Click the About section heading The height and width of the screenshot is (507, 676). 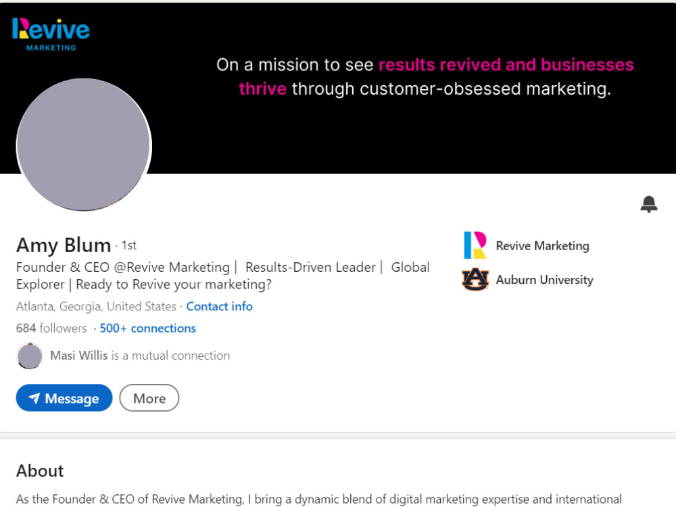tap(40, 470)
